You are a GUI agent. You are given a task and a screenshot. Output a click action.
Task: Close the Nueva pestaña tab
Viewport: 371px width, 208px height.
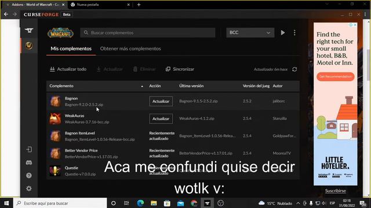129,5
